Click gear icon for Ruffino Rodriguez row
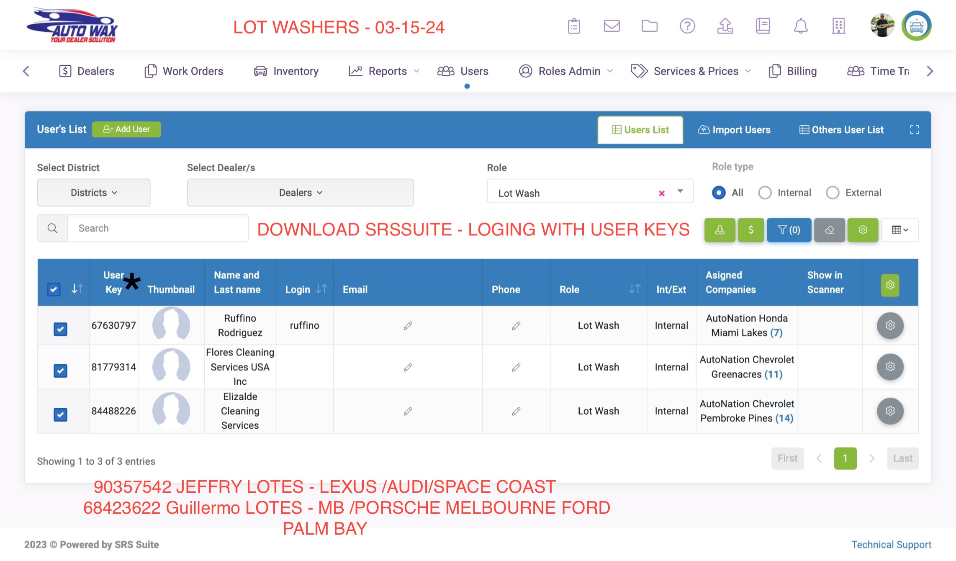Image resolution: width=956 pixels, height=561 pixels. tap(890, 325)
